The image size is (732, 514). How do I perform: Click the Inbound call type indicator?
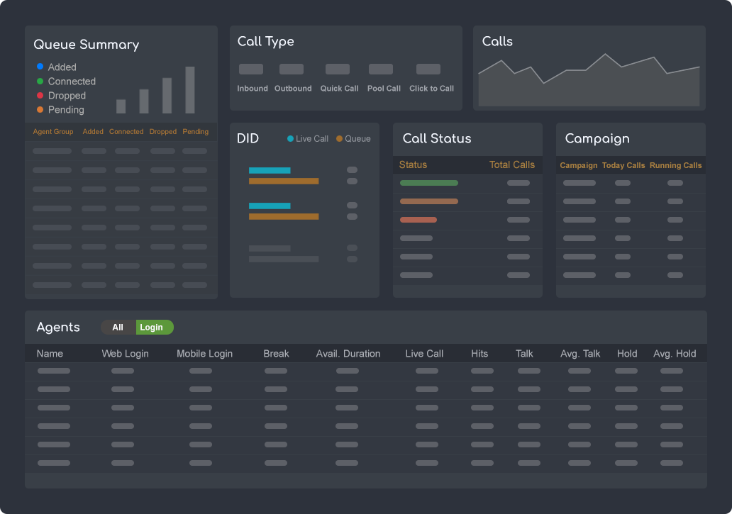(x=251, y=69)
